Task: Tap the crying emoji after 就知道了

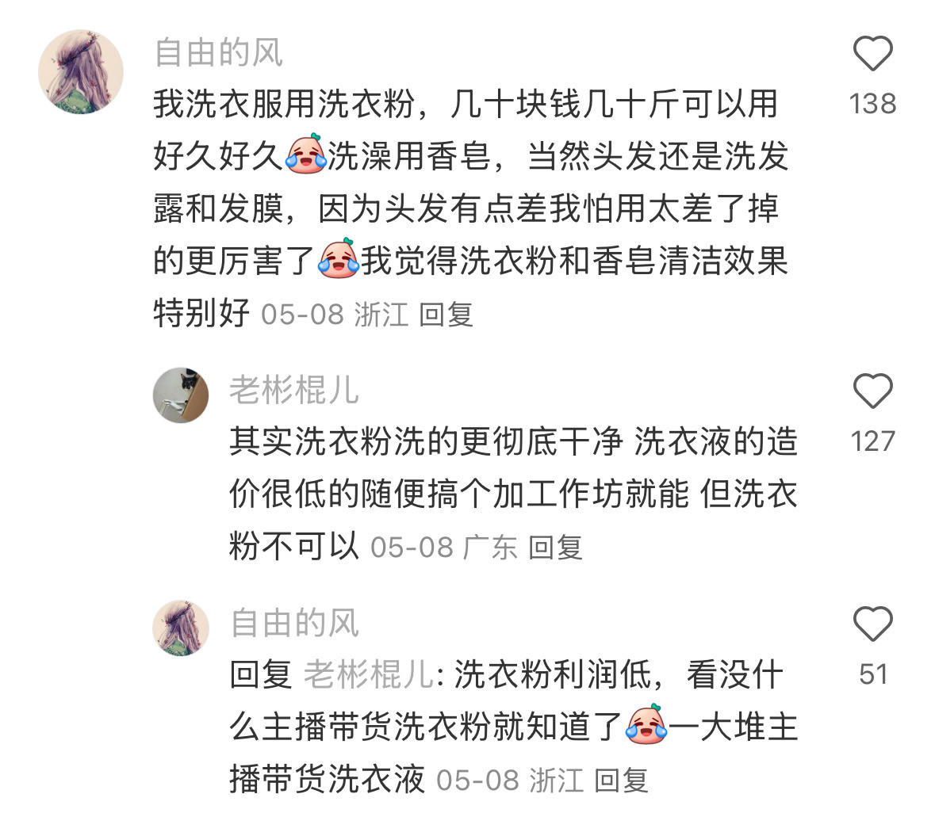Action: point(646,725)
